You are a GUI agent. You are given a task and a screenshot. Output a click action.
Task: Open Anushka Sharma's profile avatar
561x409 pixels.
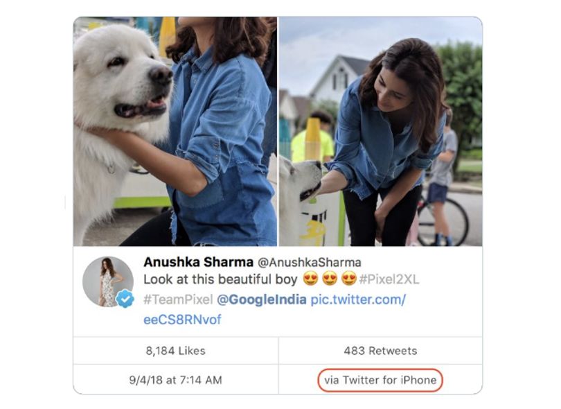[107, 281]
